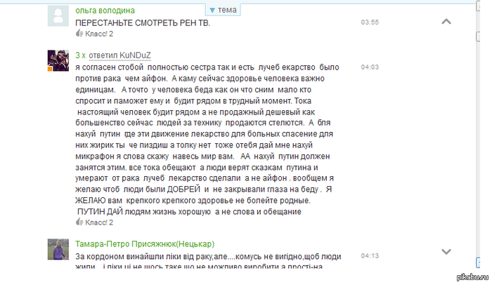The height and width of the screenshot is (285, 492).
Task: Click the pikabu.ru watermark
Action: pos(472,277)
